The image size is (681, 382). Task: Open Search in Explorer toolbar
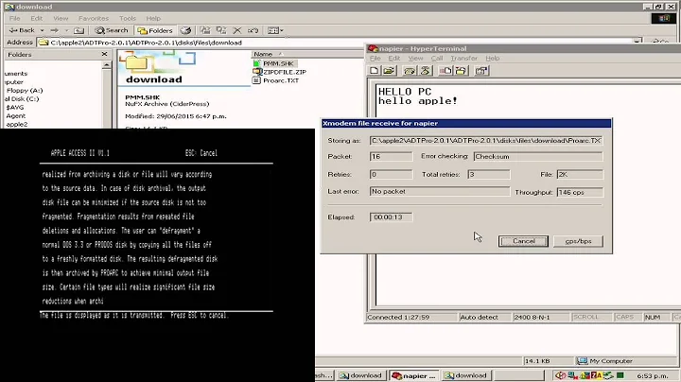coord(112,30)
